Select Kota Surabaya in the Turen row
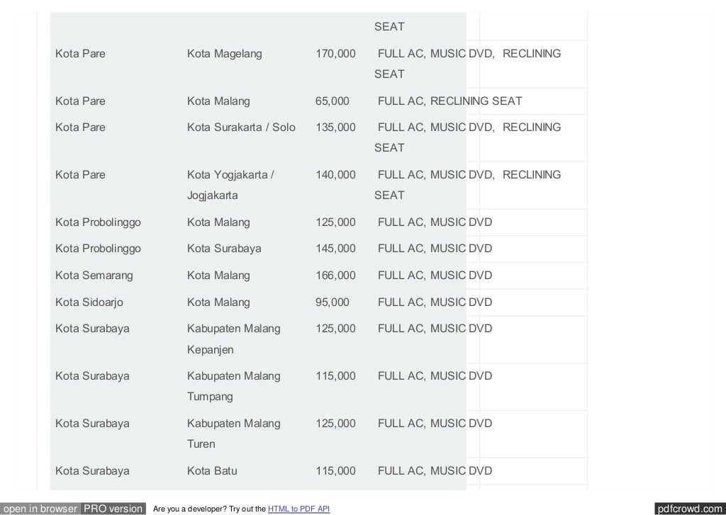Image resolution: width=726 pixels, height=515 pixels. (92, 424)
